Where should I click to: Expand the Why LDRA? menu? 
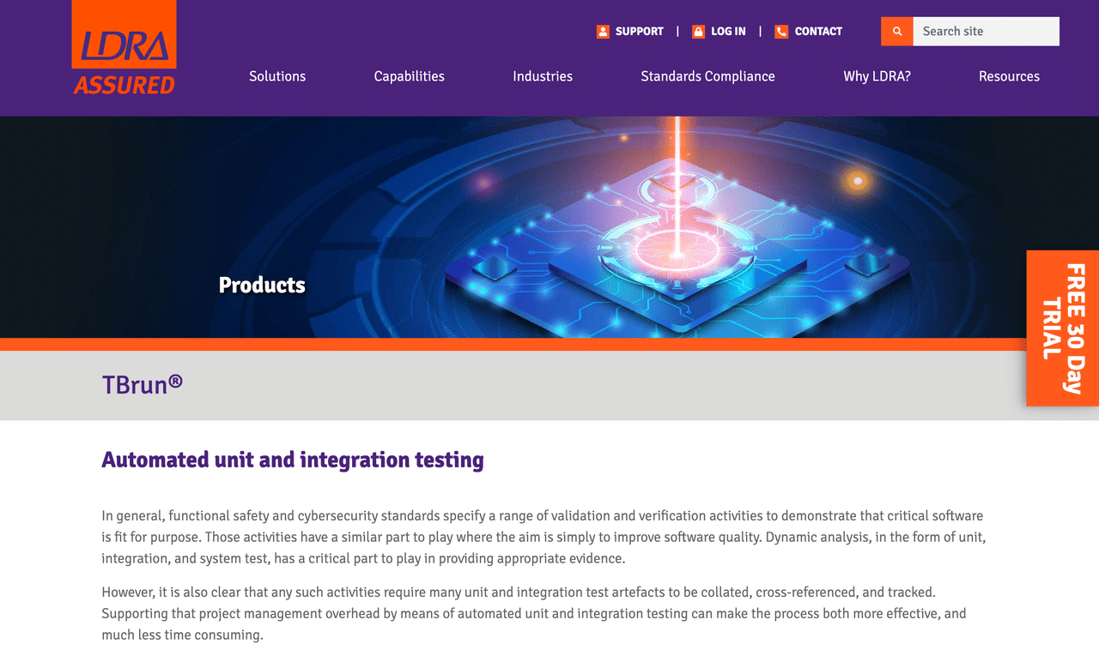877,76
